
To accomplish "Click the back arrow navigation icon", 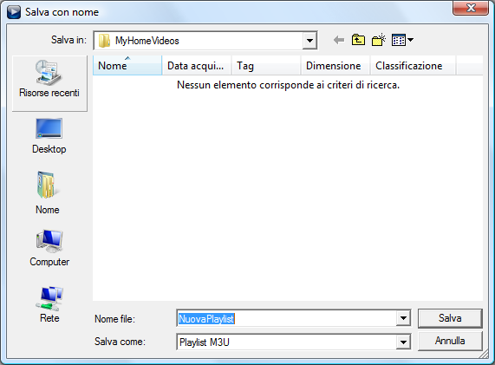I will click(x=339, y=40).
